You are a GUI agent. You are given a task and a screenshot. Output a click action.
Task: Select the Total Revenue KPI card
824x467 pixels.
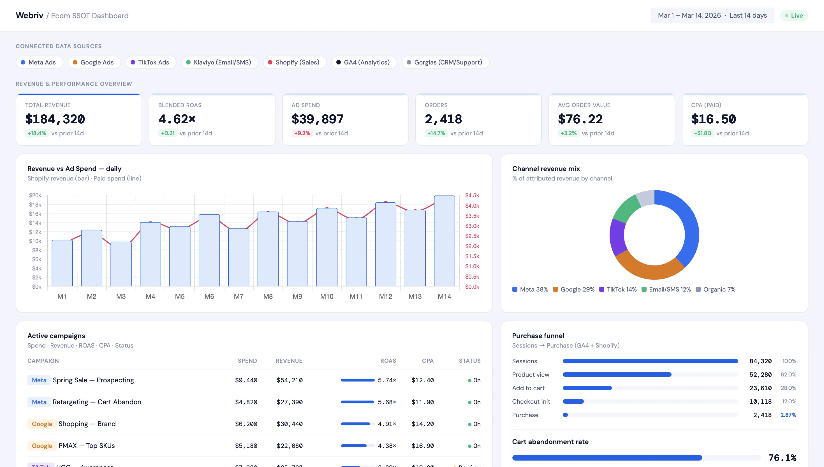[x=78, y=120]
